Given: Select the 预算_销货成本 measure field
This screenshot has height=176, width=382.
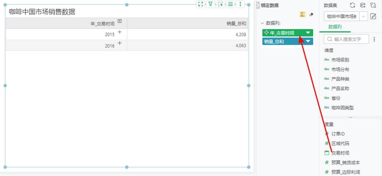Looking at the screenshot, I should 346,163.
